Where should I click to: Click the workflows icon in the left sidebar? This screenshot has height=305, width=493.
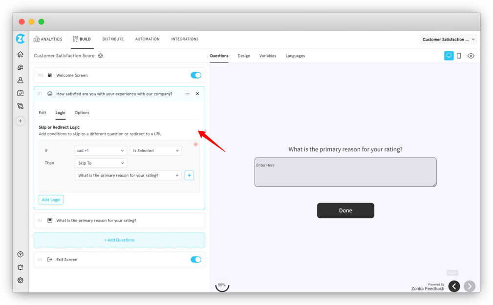click(x=20, y=106)
